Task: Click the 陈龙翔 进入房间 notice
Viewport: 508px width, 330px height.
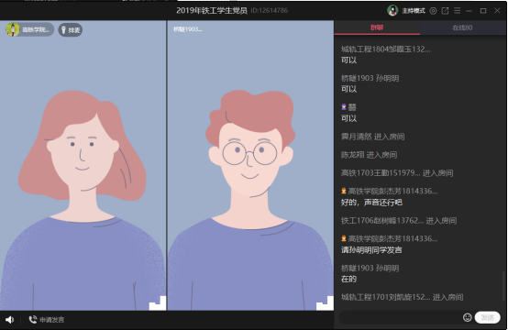Action: [369, 155]
